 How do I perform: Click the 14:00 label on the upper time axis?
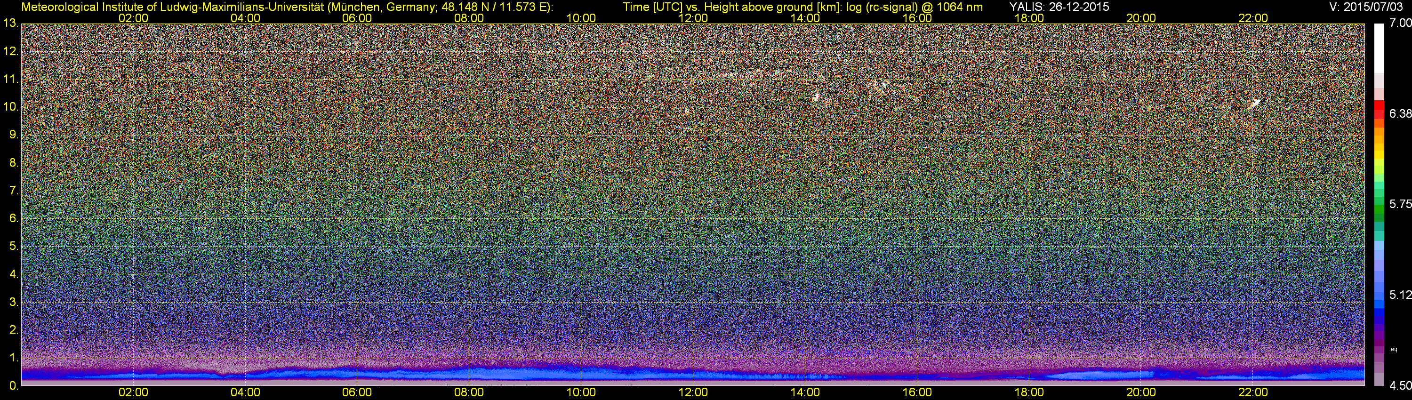click(x=805, y=18)
